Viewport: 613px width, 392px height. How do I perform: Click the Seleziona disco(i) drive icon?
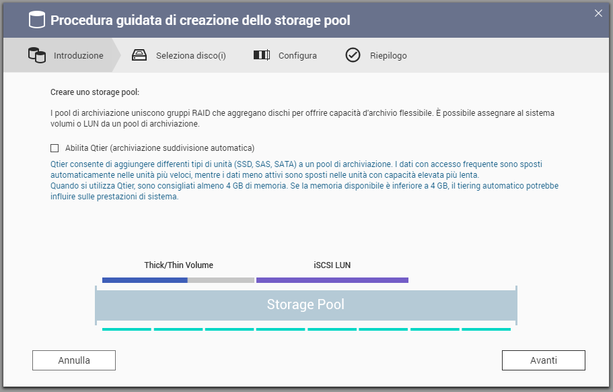point(139,55)
